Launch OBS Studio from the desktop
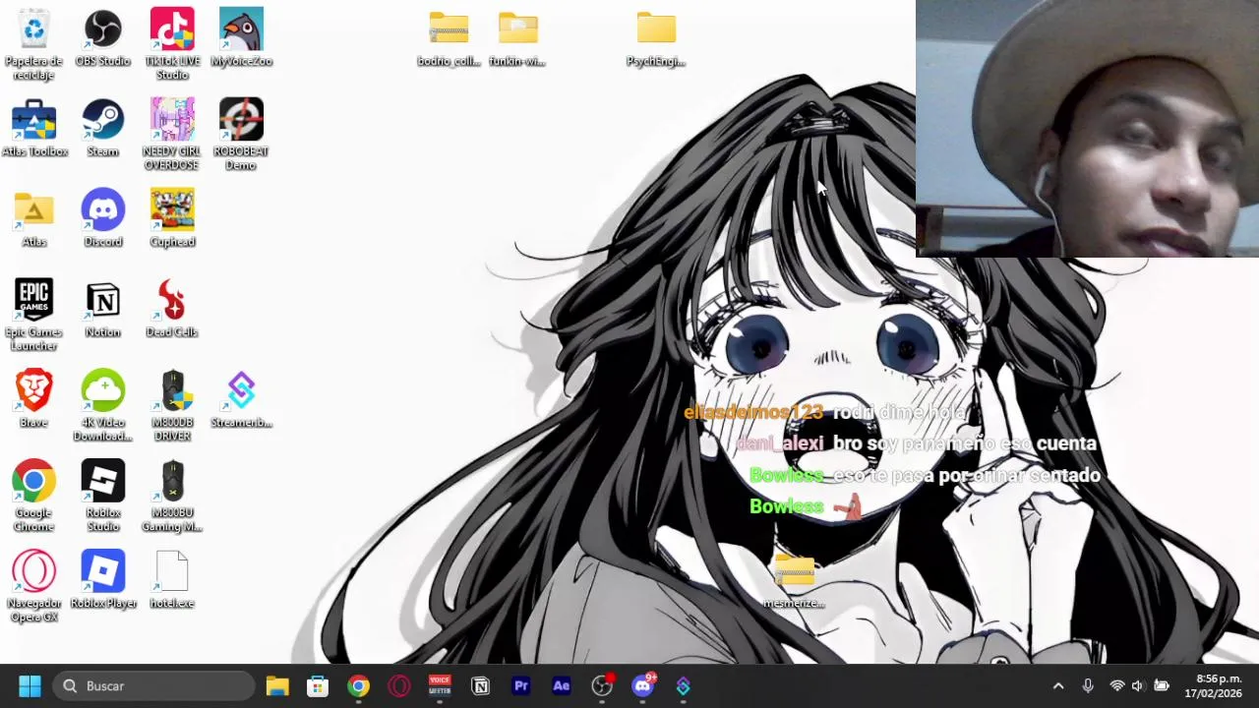Viewport: 1259px width, 708px height. click(102, 37)
